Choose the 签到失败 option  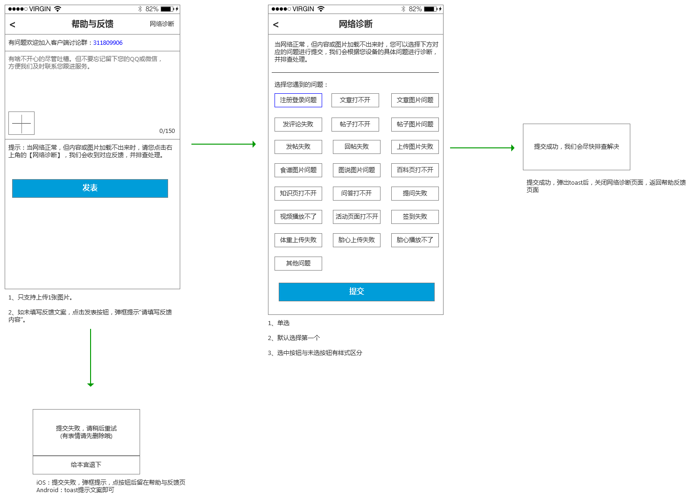click(x=415, y=217)
